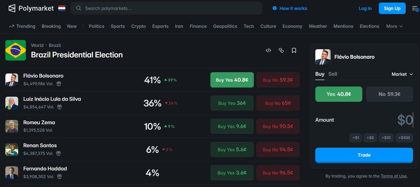420x187 pixels.
Task: Open the Terms of Use link
Action: (394, 176)
